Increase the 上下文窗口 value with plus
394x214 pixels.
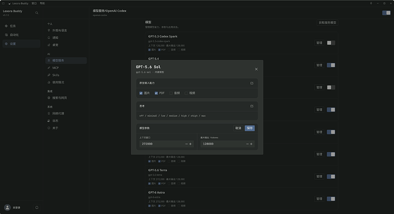pos(190,144)
